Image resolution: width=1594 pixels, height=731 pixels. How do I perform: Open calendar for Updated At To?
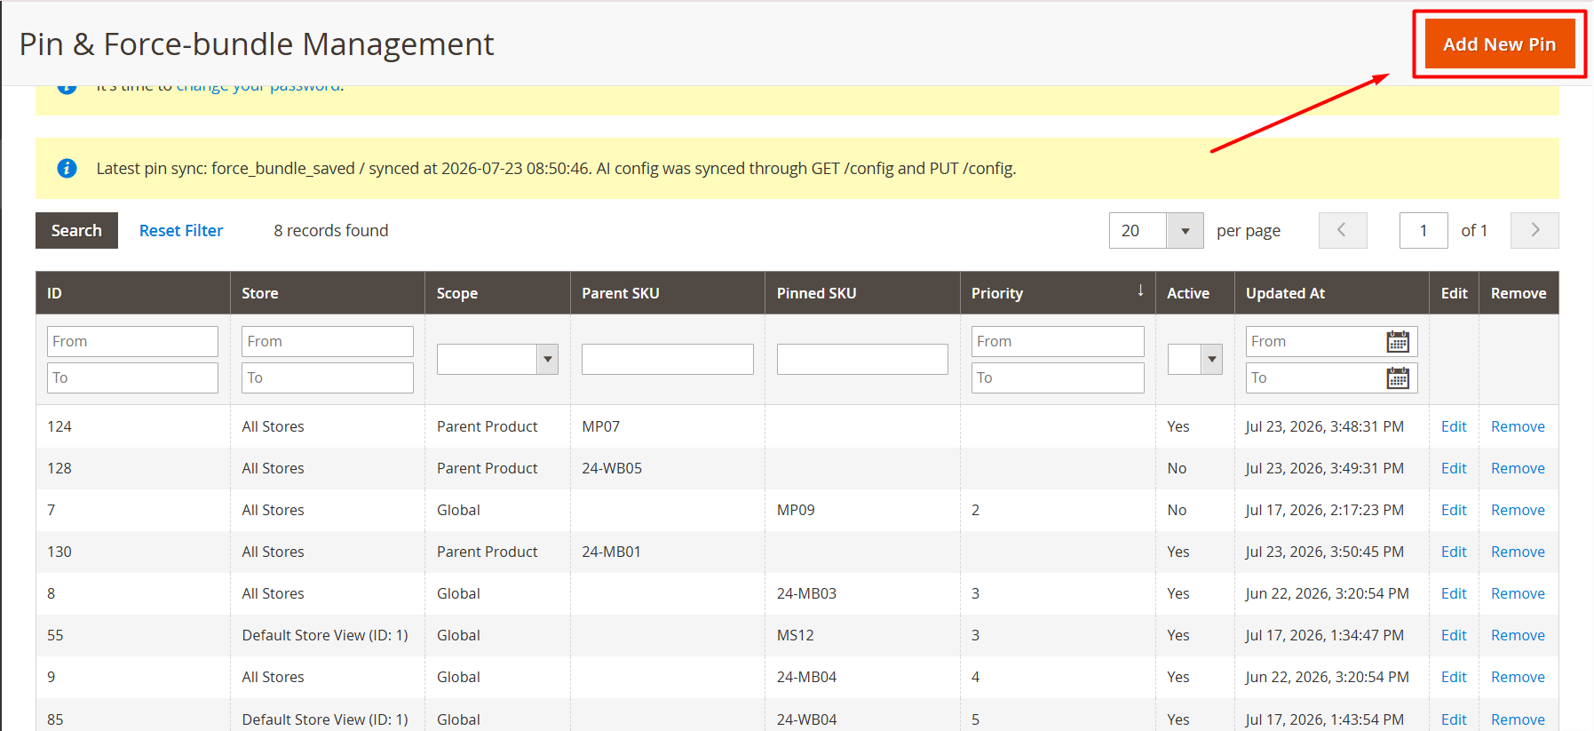coord(1398,378)
